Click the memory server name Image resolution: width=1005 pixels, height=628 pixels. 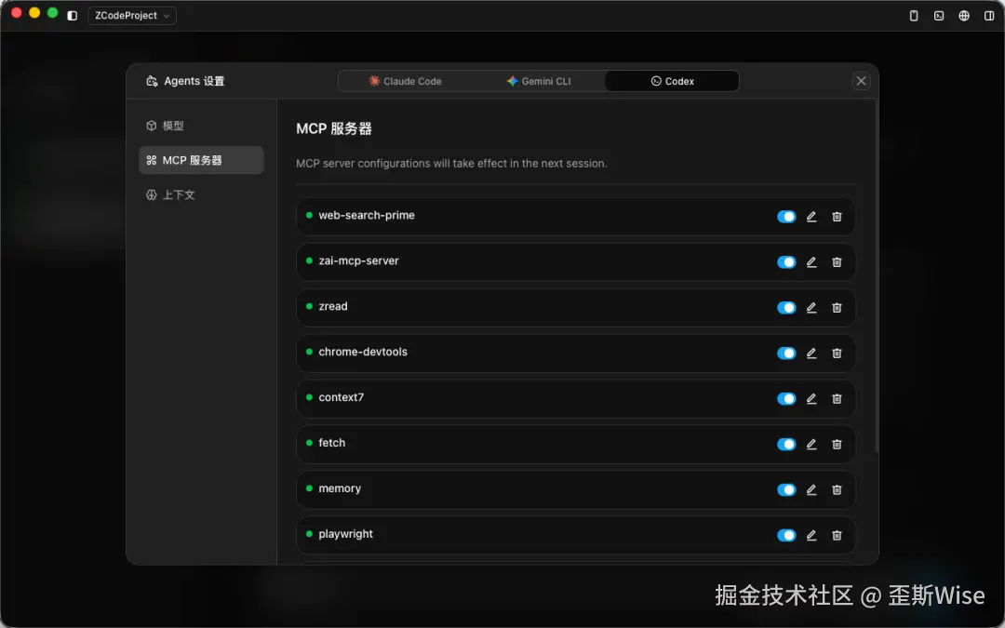click(x=340, y=488)
